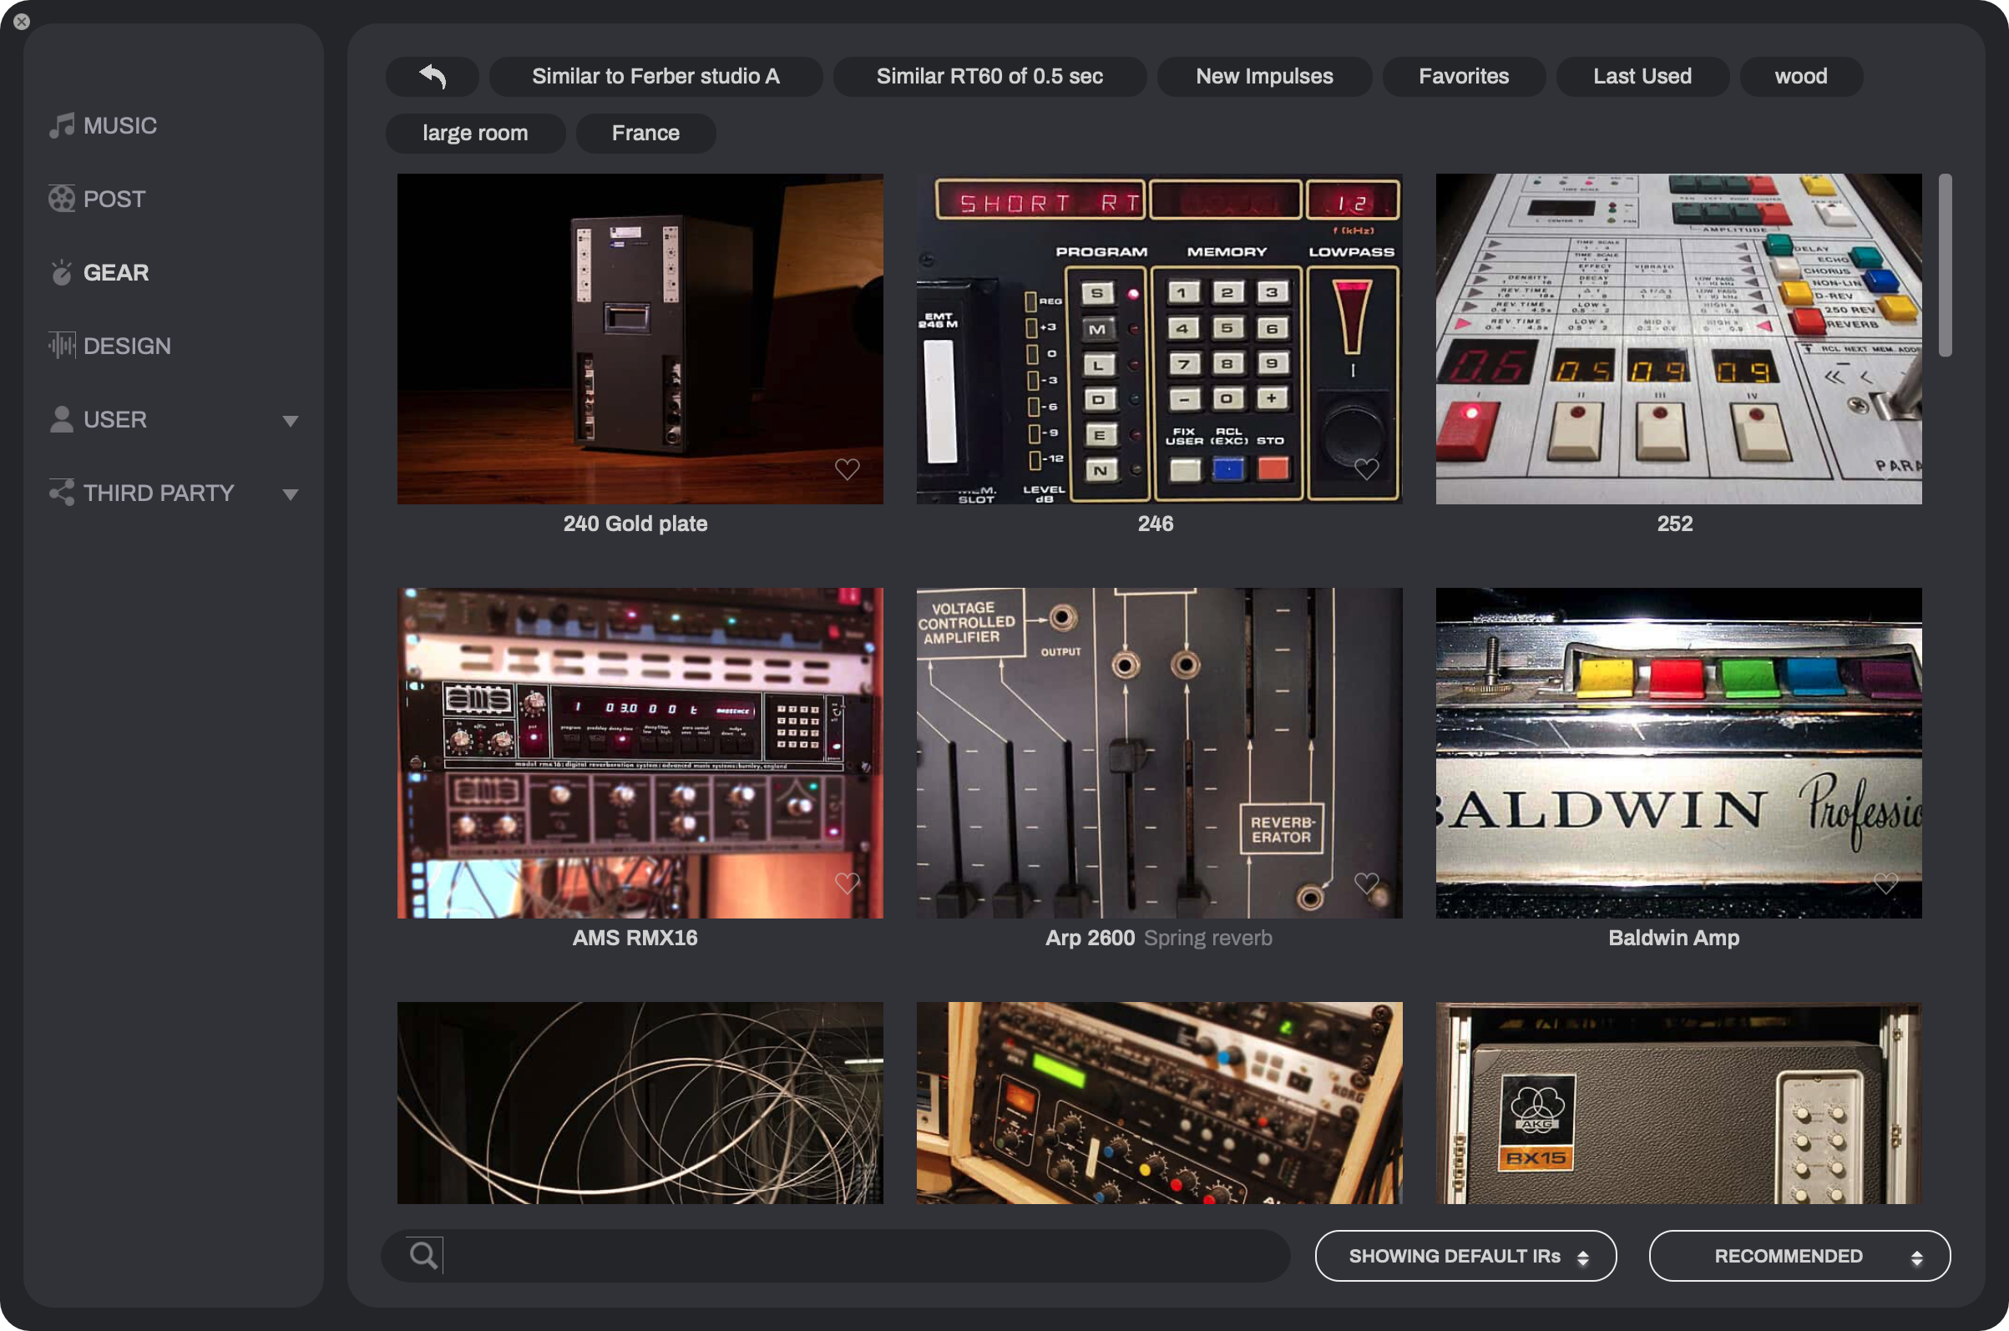Viewport: 2009px width, 1331px height.
Task: Open the wire coils thumbnail
Action: coord(640,1103)
